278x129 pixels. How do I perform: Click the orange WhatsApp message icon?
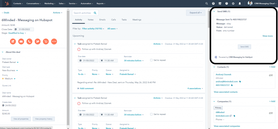[x=46, y=41]
